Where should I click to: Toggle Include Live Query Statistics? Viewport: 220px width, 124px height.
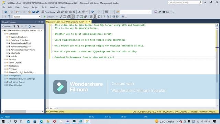coord(82,17)
